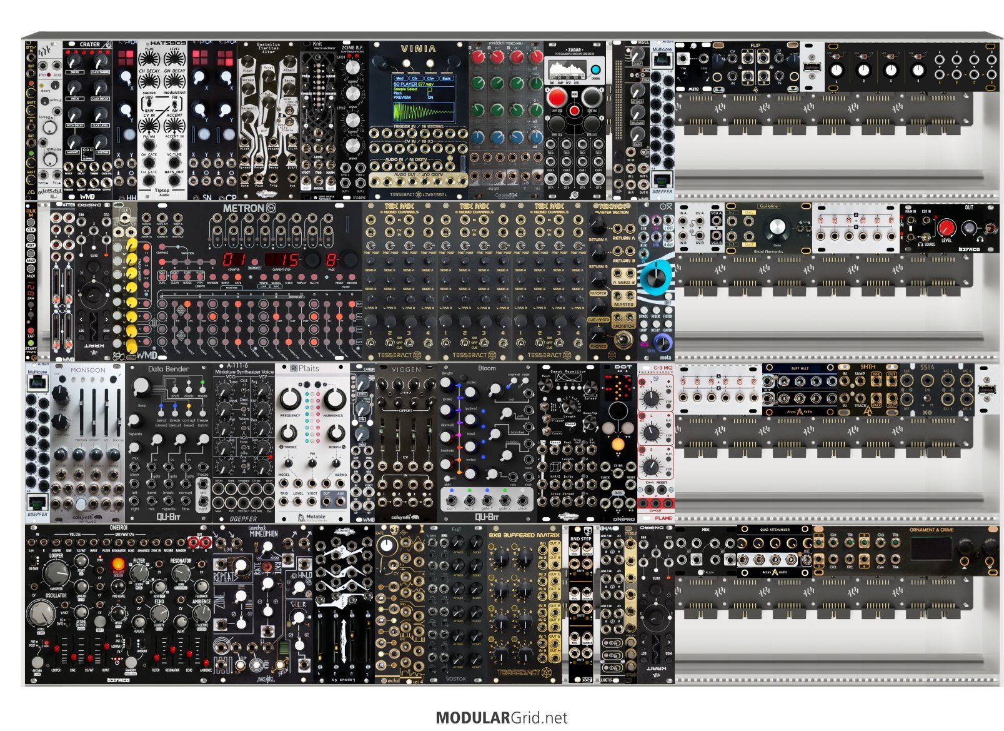Select the WMD Metron sequencer module
The height and width of the screenshot is (731, 1004).
click(250, 281)
